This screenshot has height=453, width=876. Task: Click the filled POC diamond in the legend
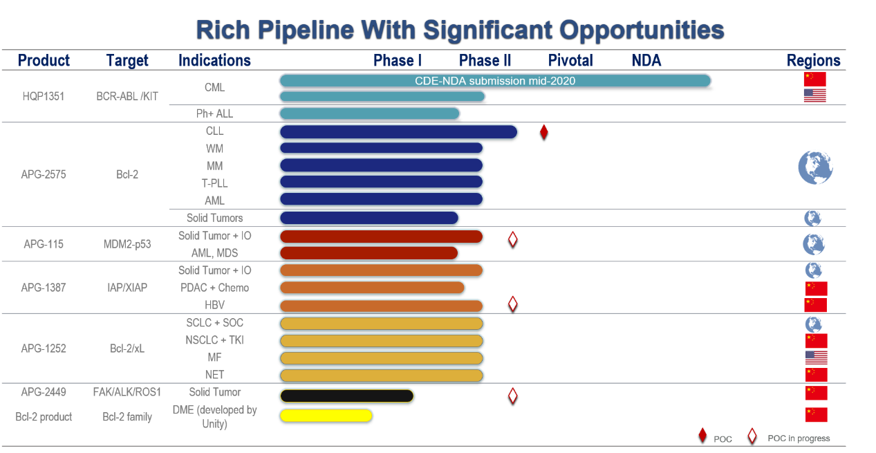tap(703, 436)
